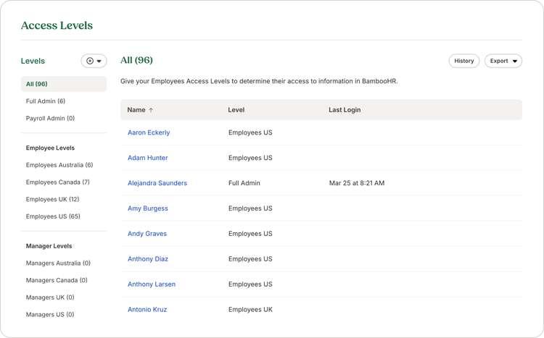Click the Mar 25 at 8:21 AM login time
This screenshot has width=544, height=338.
tap(357, 183)
